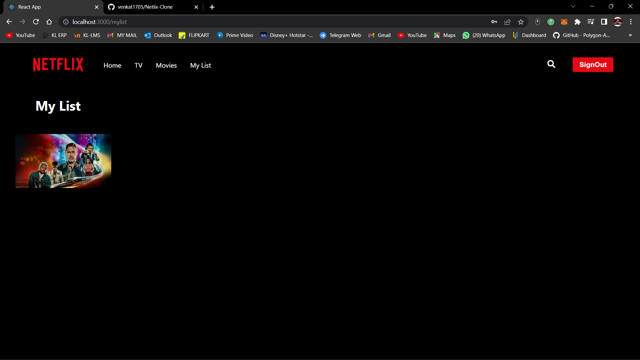This screenshot has width=640, height=360.
Task: Open the green circular extension icon
Action: point(551,22)
